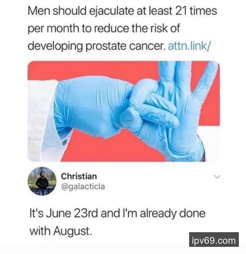Screen dimensions: 246x254
Task: Click "per month to reduce the risk of" line
Action: 104,29
